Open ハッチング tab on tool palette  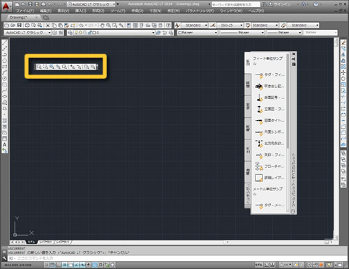[248, 194]
